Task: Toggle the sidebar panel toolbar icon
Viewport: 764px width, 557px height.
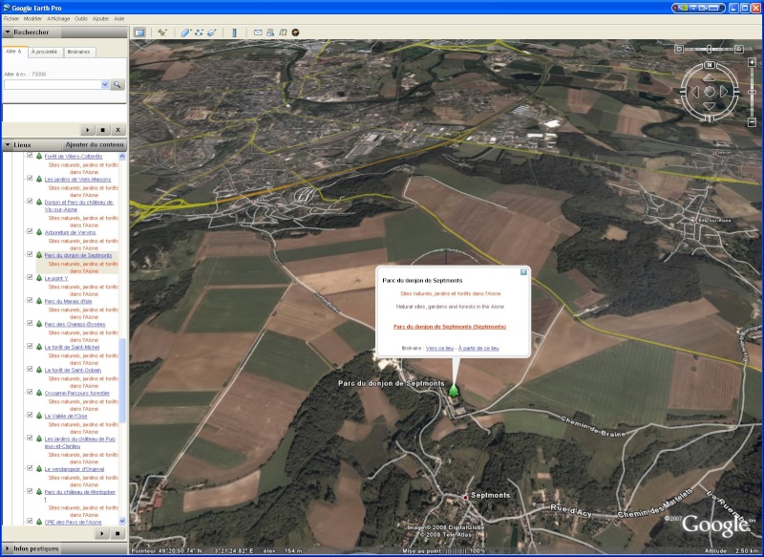Action: click(139, 32)
